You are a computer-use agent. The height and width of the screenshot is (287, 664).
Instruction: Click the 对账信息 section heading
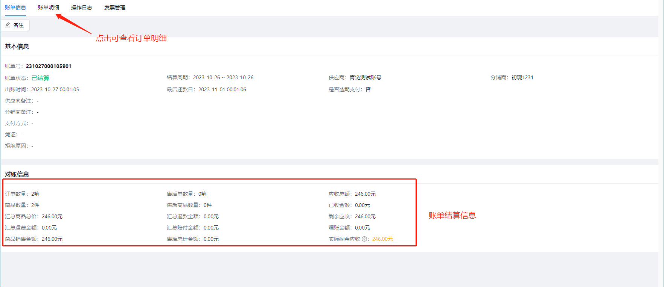click(17, 174)
